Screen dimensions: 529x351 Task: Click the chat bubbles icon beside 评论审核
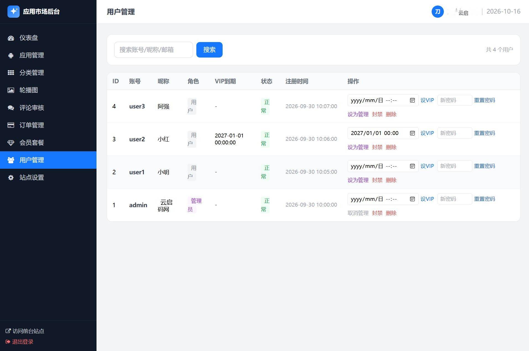point(11,108)
